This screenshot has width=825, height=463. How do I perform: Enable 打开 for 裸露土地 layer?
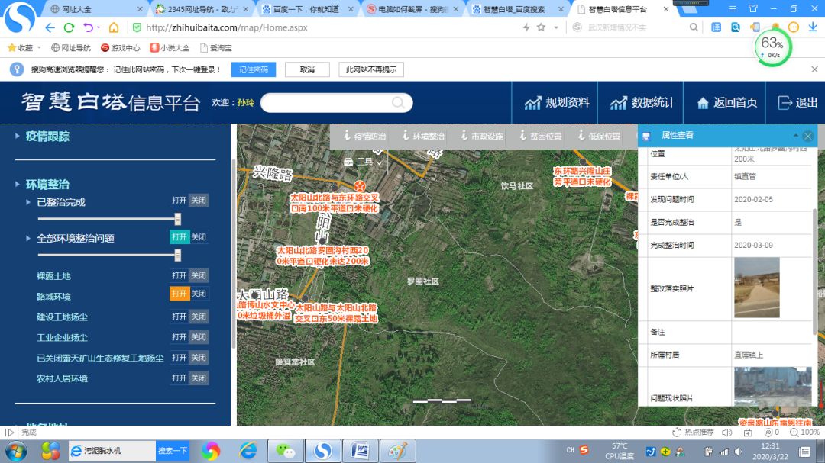(180, 275)
